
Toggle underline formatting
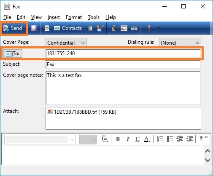coord(138,139)
